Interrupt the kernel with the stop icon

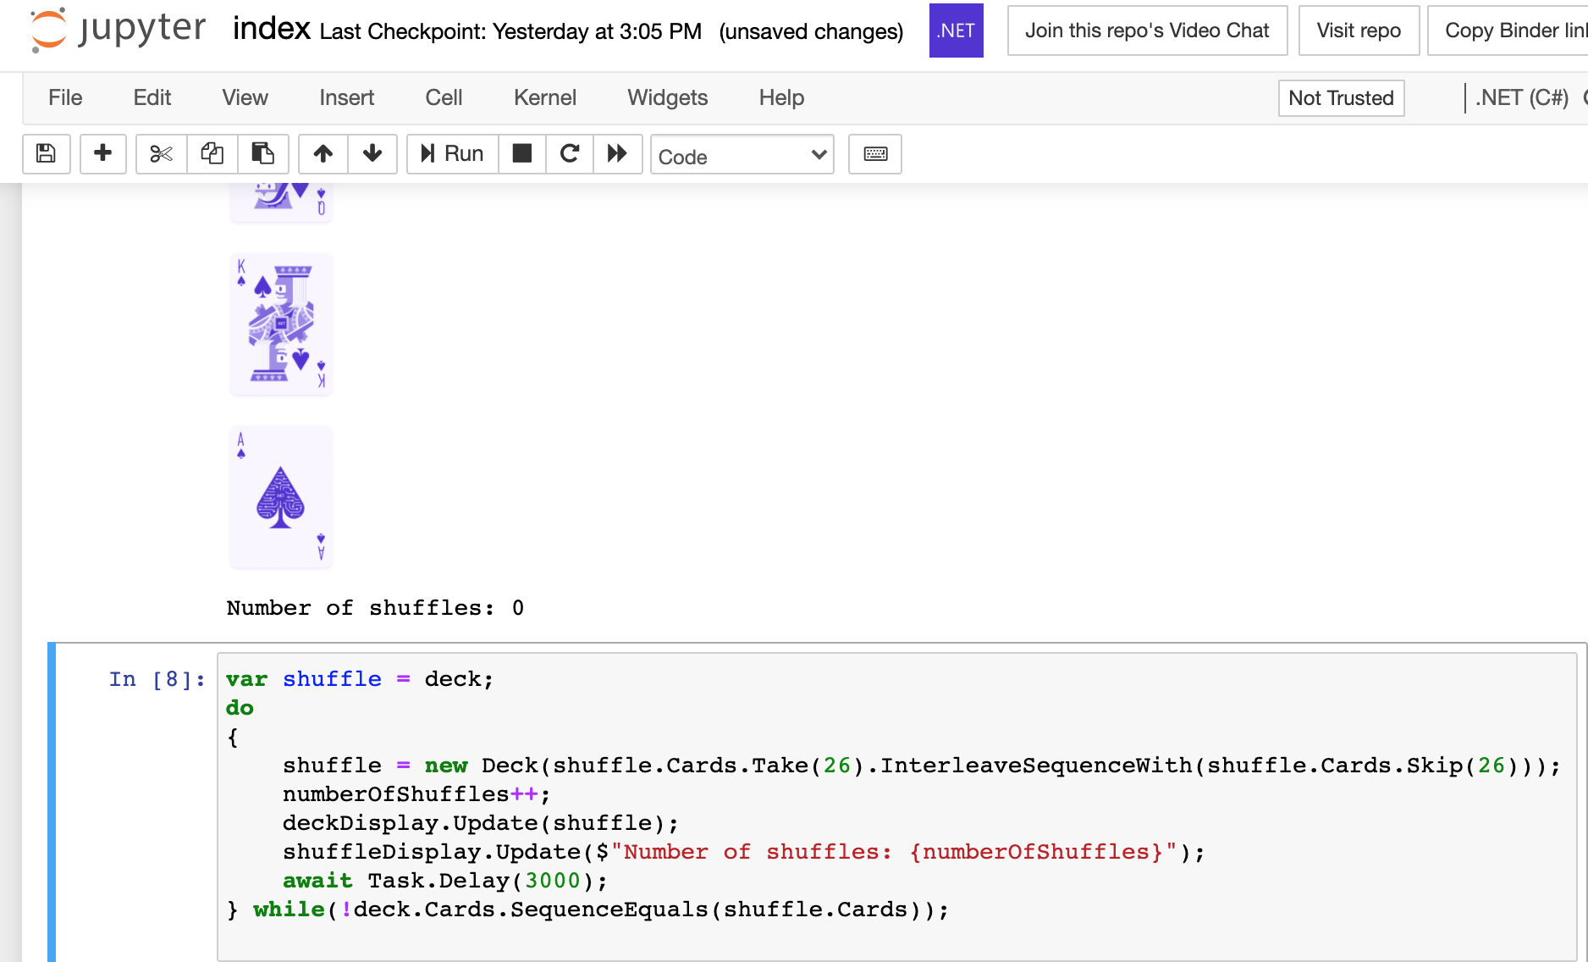tap(521, 154)
